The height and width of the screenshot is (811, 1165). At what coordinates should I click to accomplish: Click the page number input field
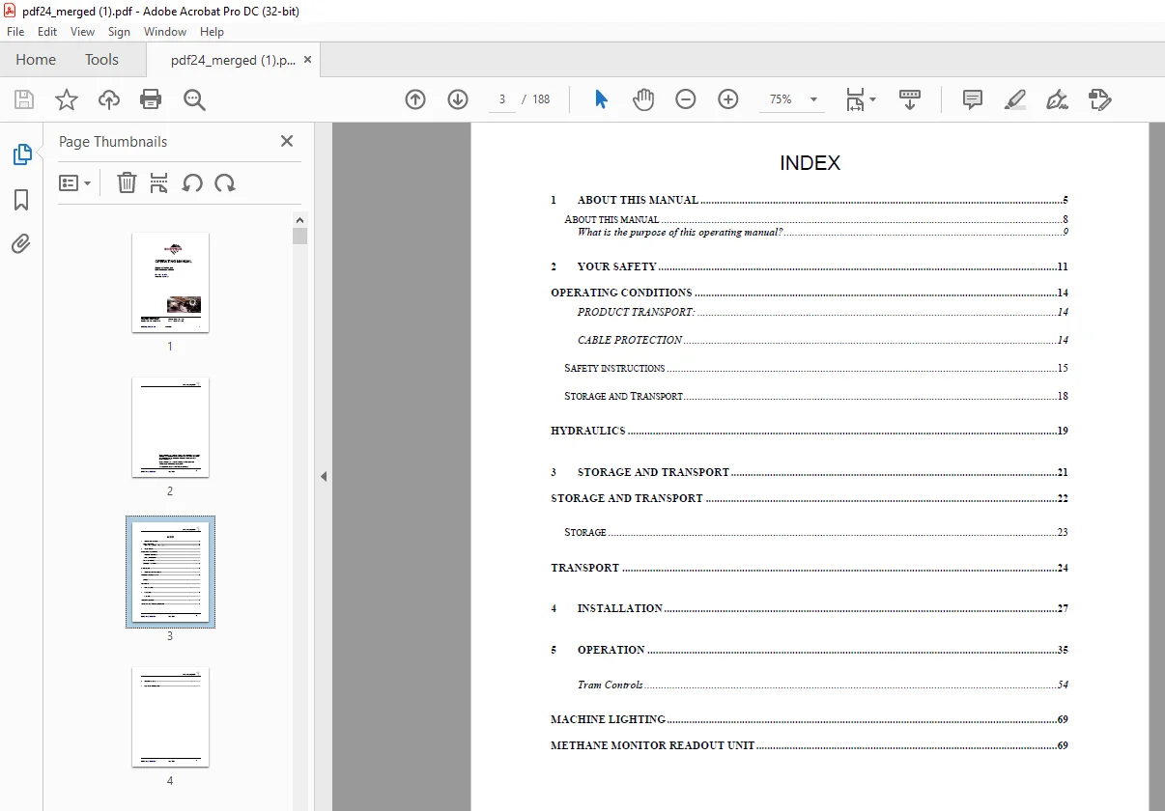click(502, 99)
